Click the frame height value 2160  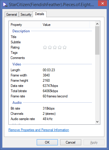click(46, 81)
